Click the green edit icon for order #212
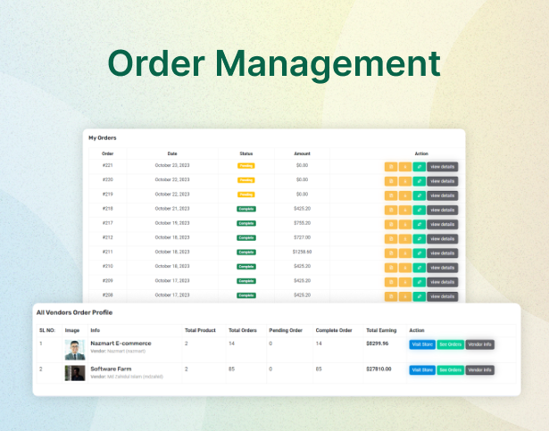The width and height of the screenshot is (549, 431). click(x=419, y=237)
